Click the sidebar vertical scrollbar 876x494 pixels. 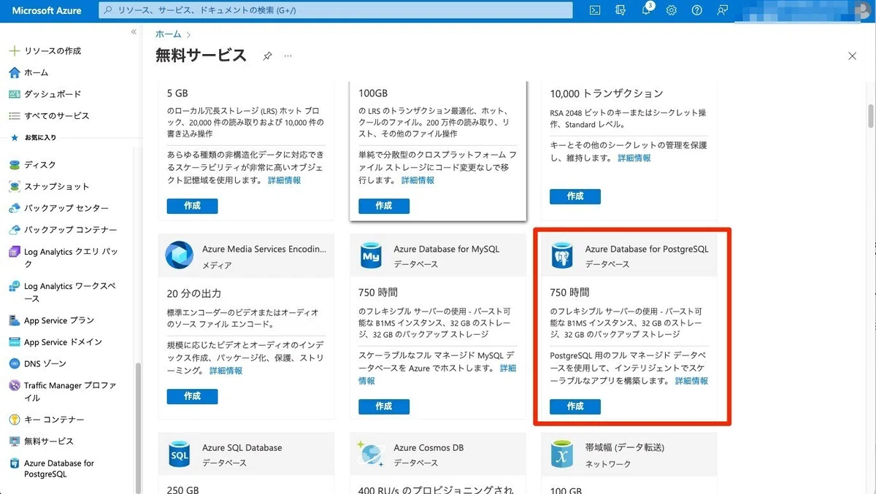pos(137,427)
